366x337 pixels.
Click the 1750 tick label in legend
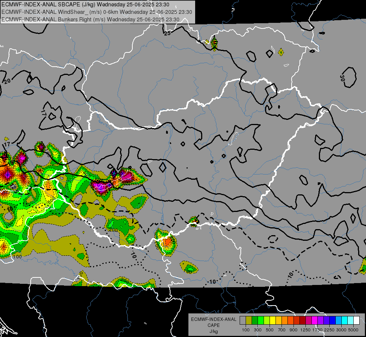click(317, 330)
